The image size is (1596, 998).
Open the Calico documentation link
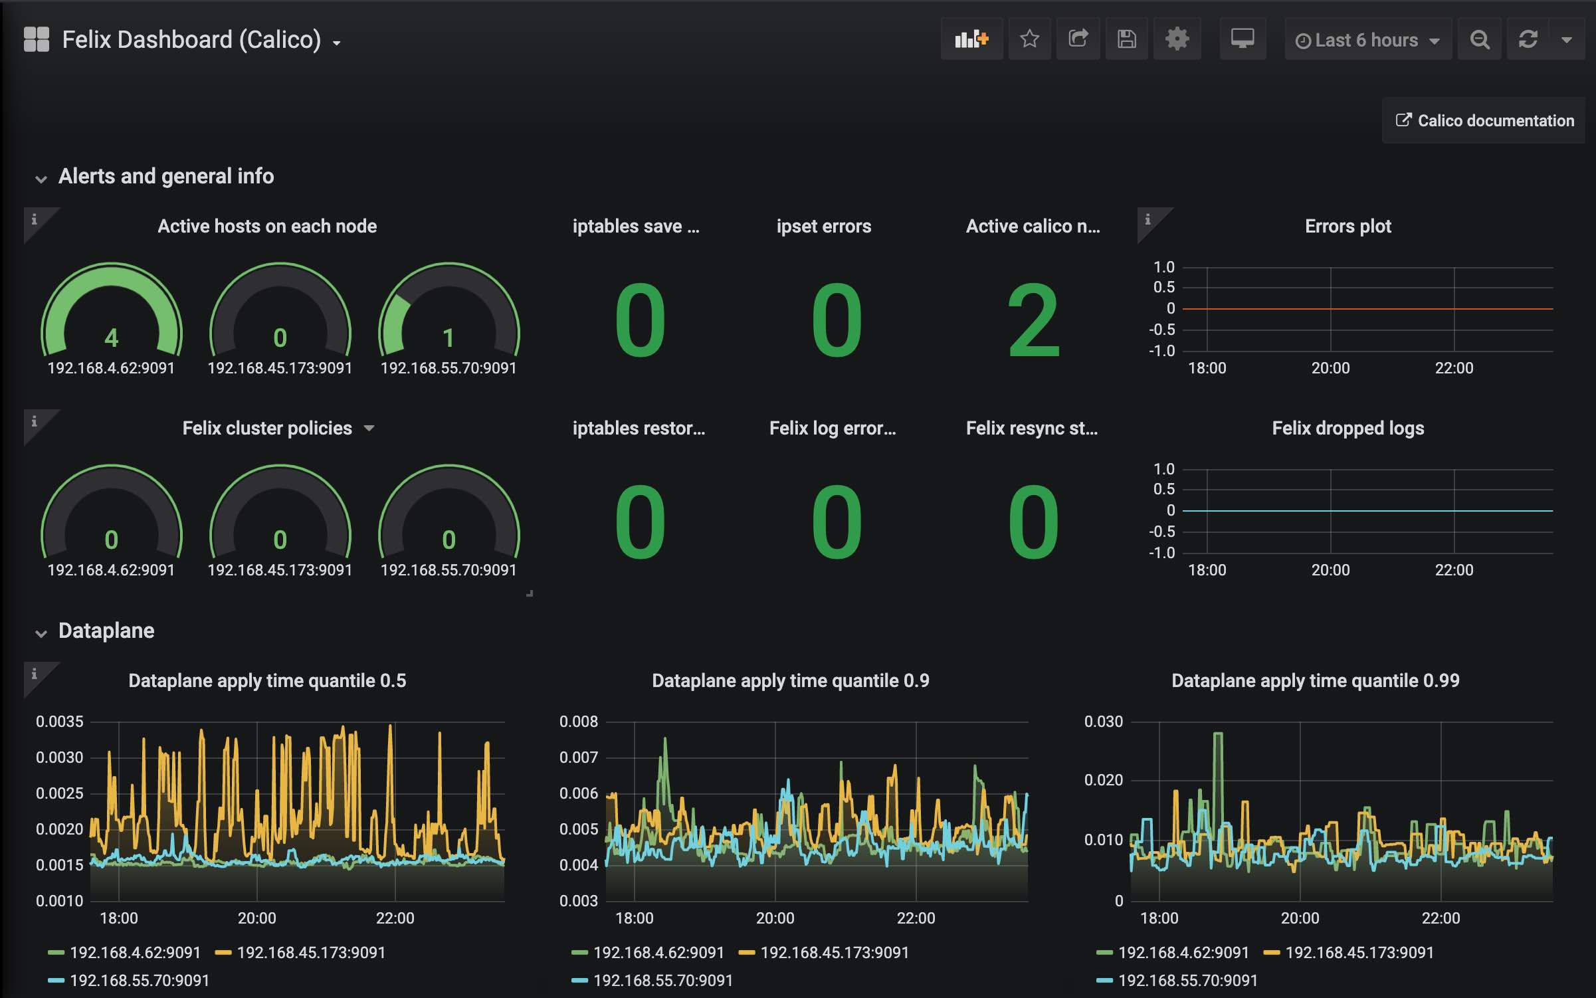click(1483, 120)
